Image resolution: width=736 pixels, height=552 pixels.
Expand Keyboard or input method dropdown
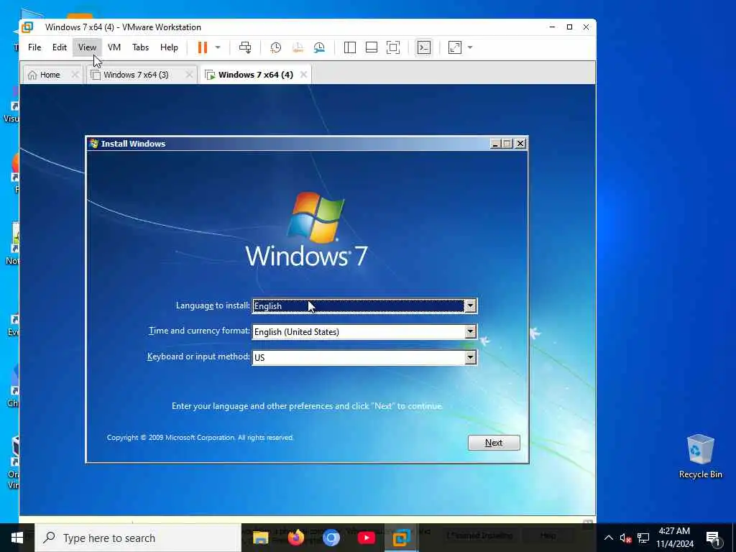(x=470, y=358)
